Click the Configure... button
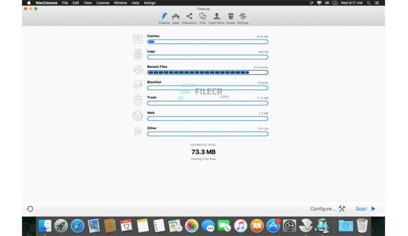408x236 pixels. point(323,208)
